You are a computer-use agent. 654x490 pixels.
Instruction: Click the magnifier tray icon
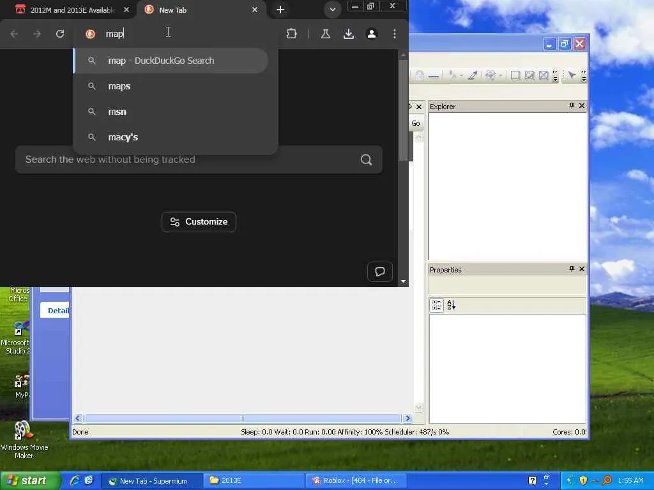pyautogui.click(x=607, y=480)
